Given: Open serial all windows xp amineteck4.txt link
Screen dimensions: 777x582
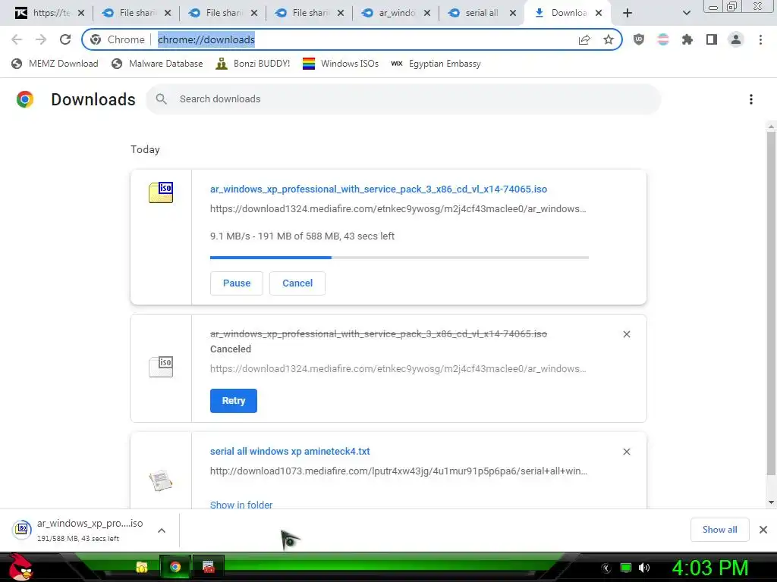Looking at the screenshot, I should click(290, 452).
